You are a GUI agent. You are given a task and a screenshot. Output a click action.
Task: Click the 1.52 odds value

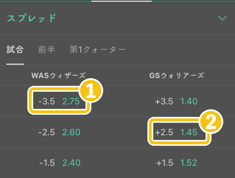[189, 163]
